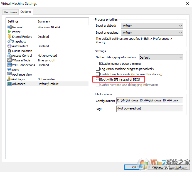This screenshot has width=192, height=172.
Task: Select the Options tab
Action: tap(26, 12)
